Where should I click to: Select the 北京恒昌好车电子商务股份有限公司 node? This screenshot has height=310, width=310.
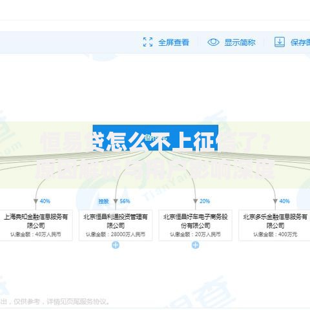click(196, 225)
